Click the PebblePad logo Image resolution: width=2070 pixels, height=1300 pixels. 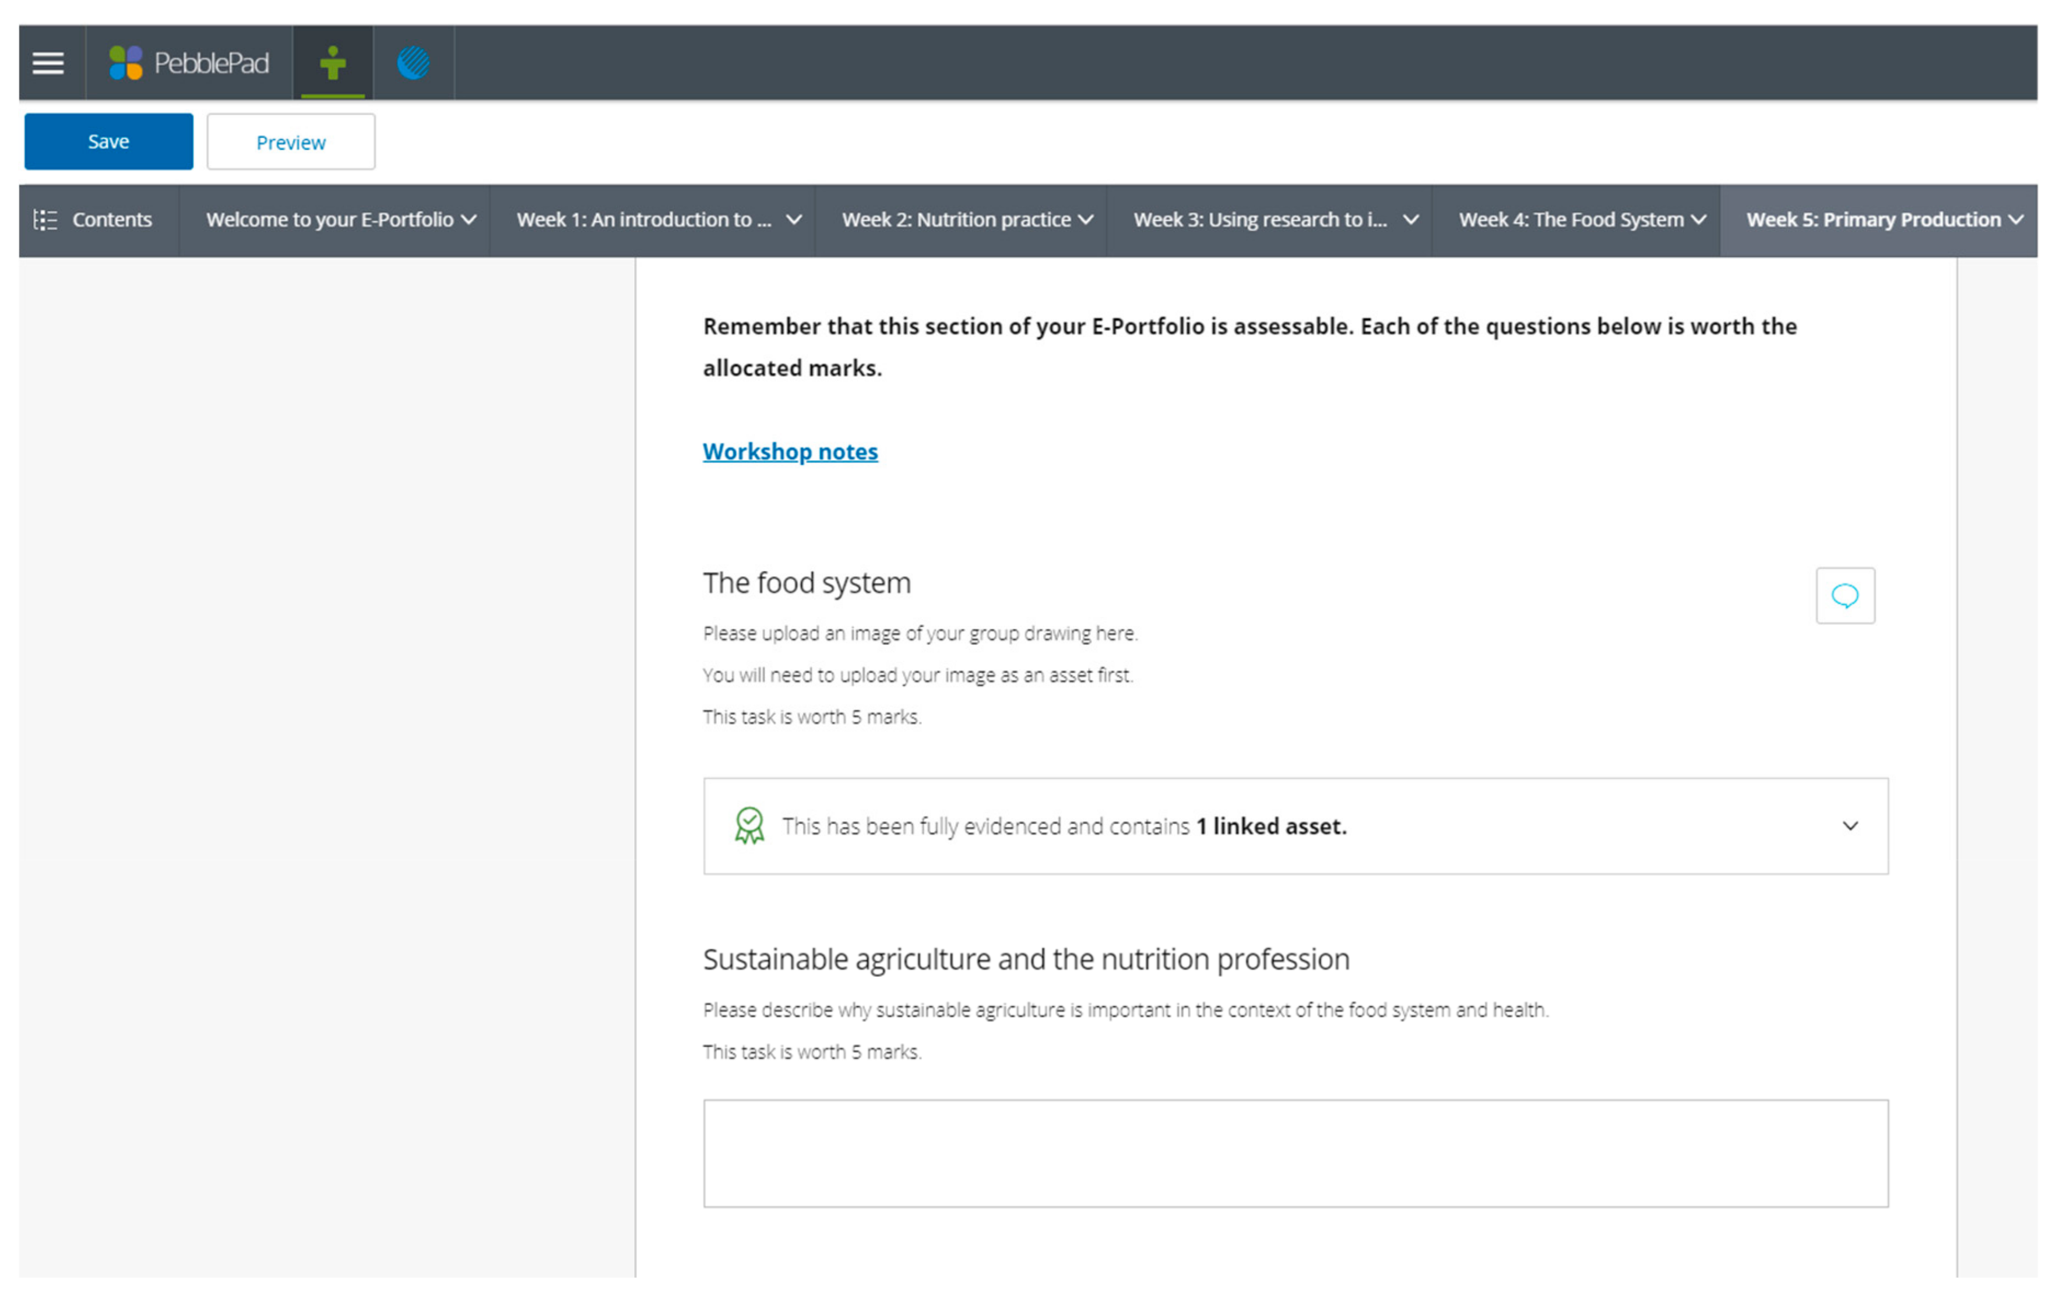pos(189,63)
